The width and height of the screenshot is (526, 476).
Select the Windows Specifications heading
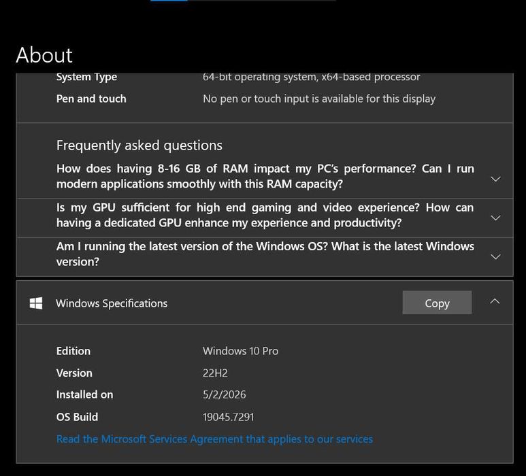(112, 303)
